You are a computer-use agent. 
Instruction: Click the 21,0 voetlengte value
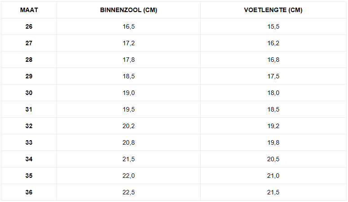click(273, 176)
